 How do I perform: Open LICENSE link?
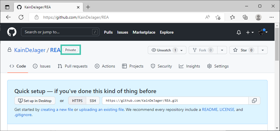point(227,109)
